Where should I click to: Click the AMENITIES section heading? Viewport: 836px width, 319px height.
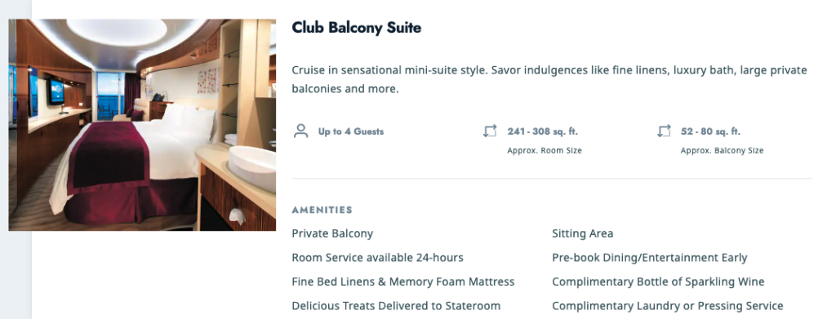322,210
